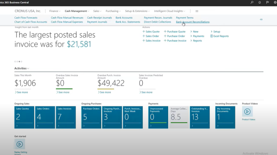The height and width of the screenshot is (155, 277).
Task: Select the last headline carousel dot
Action: (22, 61)
